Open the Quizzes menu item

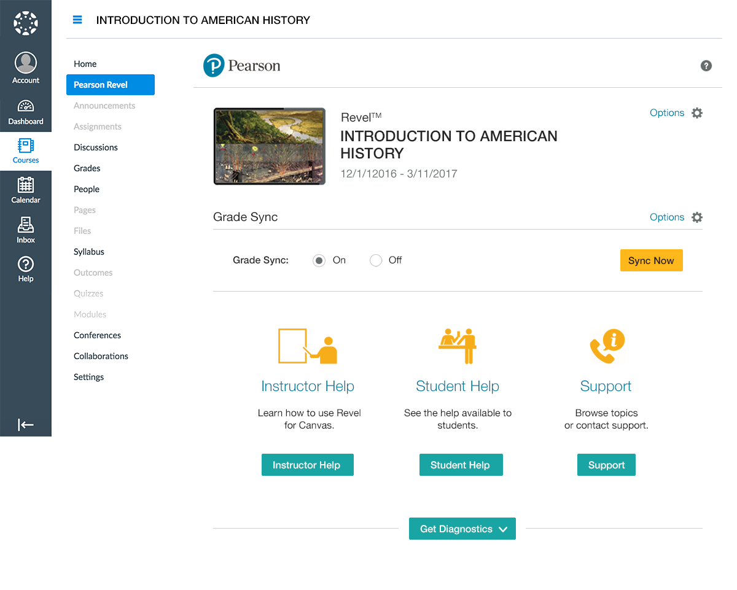click(88, 293)
